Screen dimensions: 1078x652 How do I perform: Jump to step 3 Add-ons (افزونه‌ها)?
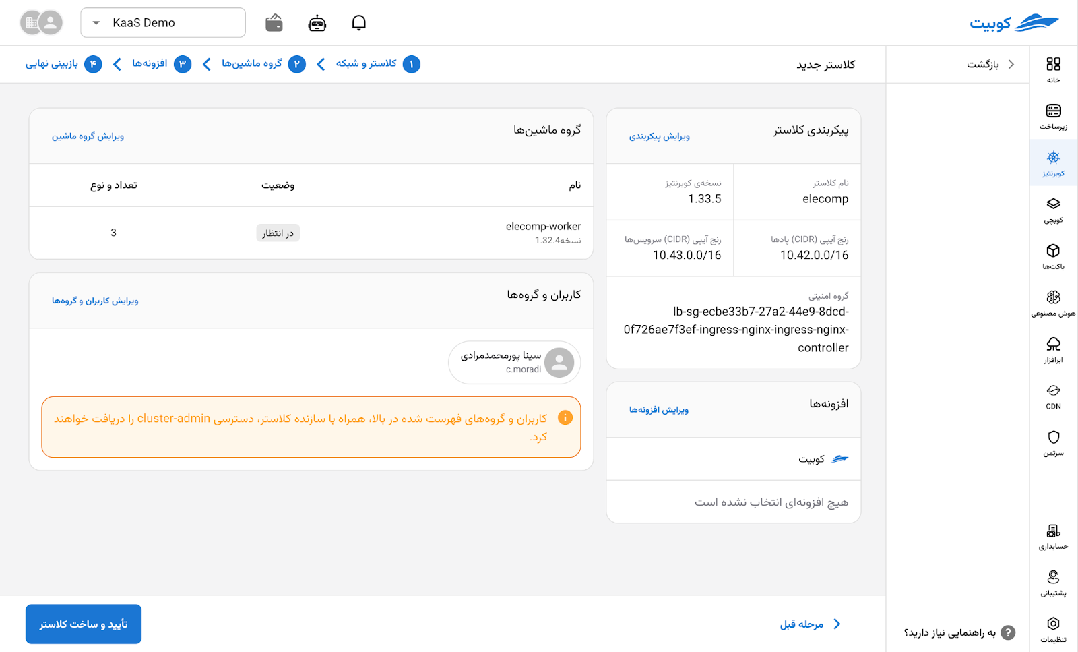coord(161,64)
